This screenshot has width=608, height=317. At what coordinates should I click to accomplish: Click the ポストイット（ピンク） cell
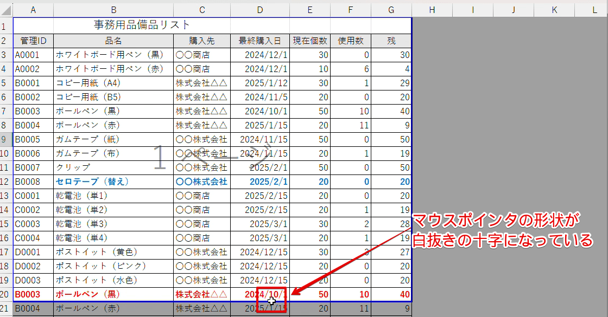point(113,266)
